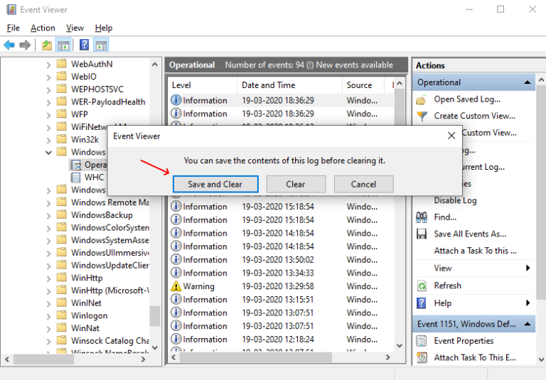This screenshot has width=546, height=380.
Task: Open the View submenu arrow in Actions
Action: (x=528, y=268)
